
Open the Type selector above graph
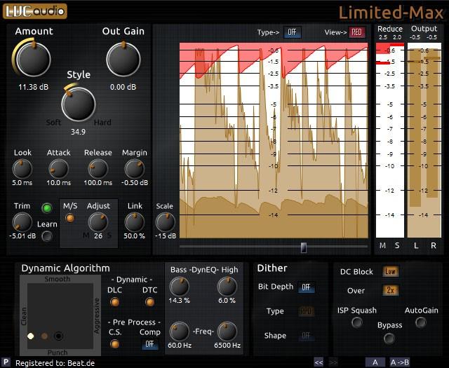pos(292,32)
